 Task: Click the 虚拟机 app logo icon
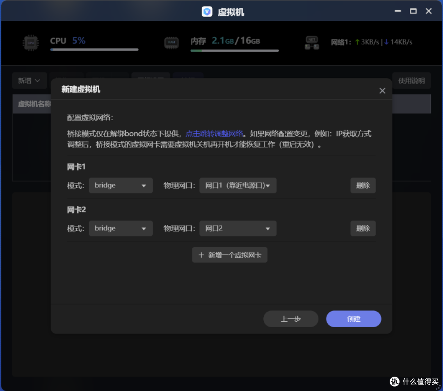click(207, 11)
